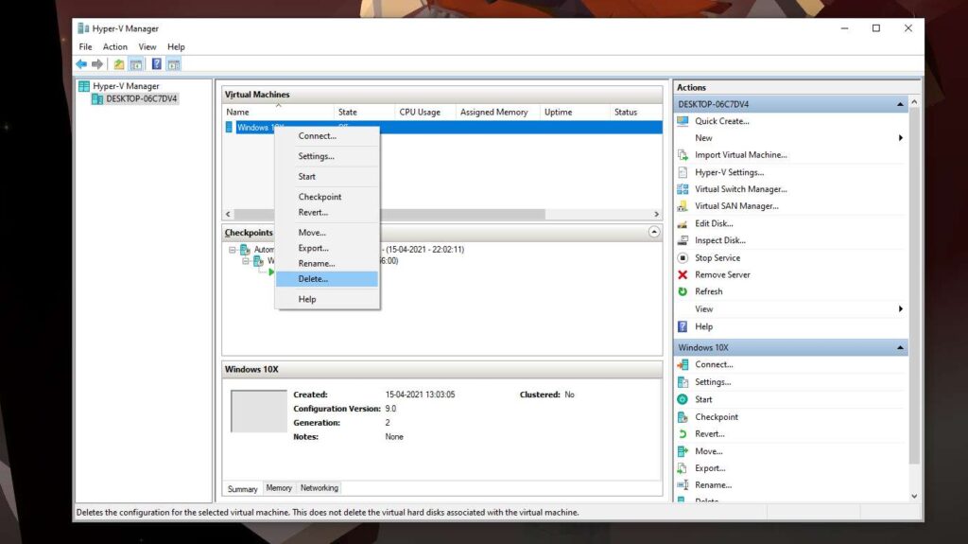Screen dimensions: 968x544
Task: Click the Connect icon under Windows 10X
Action: coord(683,365)
